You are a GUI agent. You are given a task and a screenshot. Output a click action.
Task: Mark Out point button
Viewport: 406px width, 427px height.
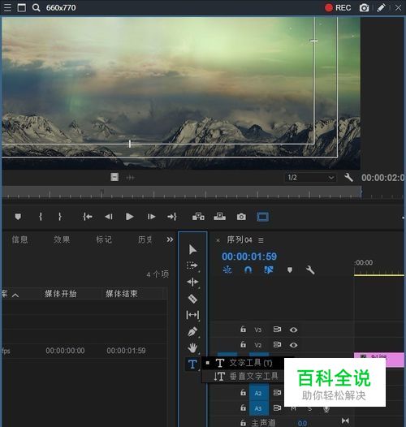click(60, 217)
